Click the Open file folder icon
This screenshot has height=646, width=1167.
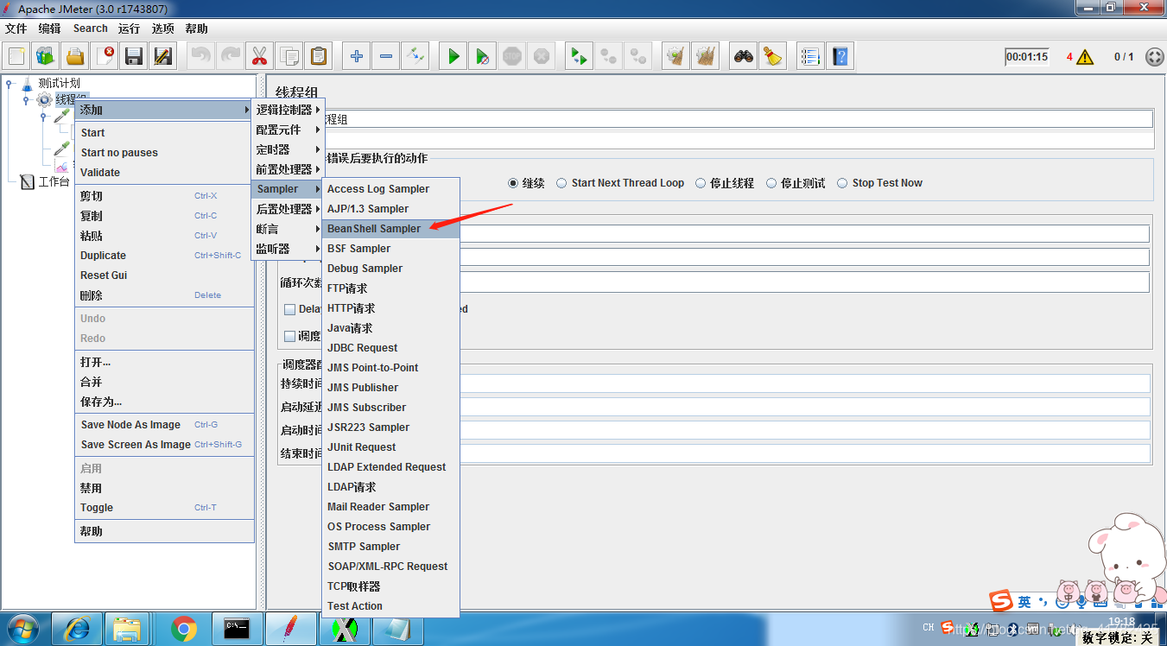(x=75, y=57)
